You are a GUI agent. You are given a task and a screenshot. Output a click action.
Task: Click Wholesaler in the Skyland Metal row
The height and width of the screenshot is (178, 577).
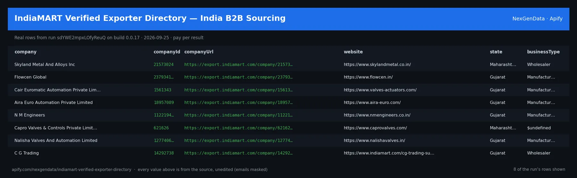tap(539, 65)
